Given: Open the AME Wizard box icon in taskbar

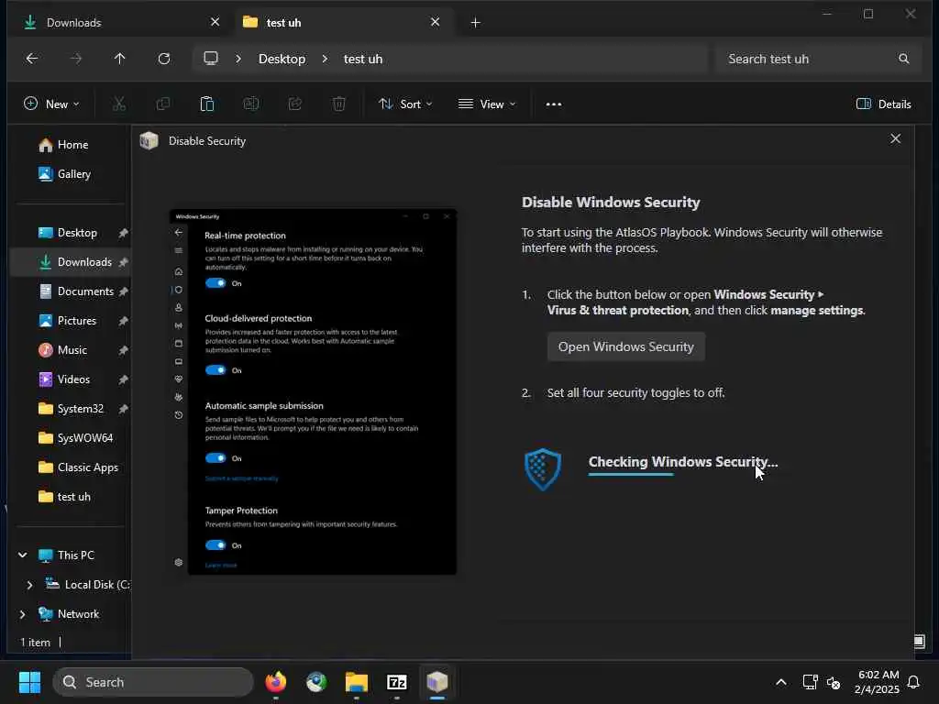Looking at the screenshot, I should (437, 682).
